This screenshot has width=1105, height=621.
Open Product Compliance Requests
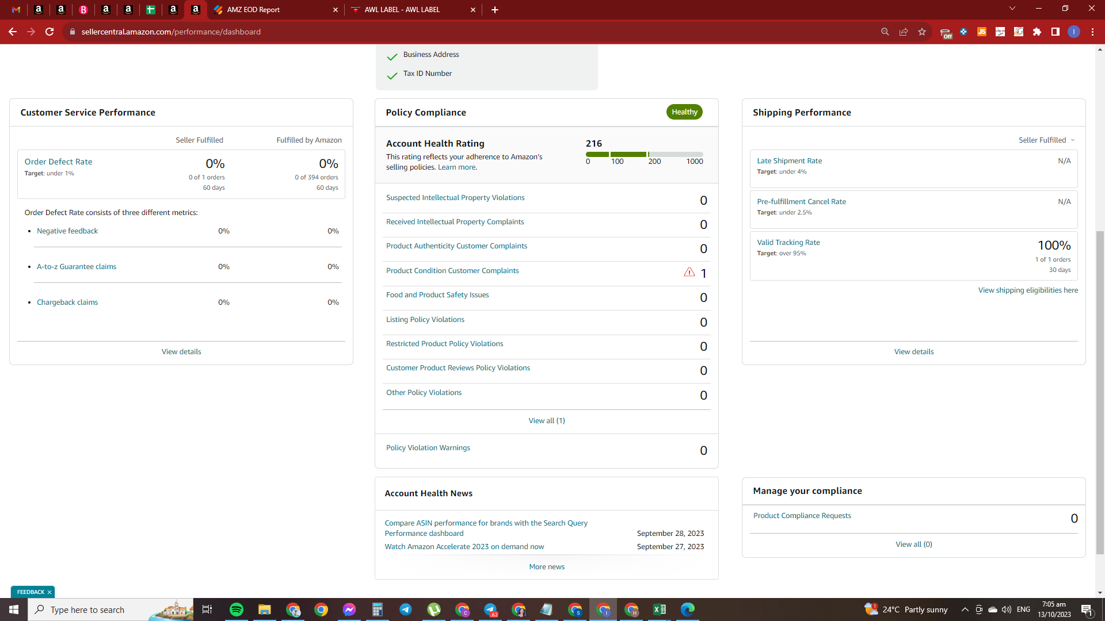(x=802, y=516)
